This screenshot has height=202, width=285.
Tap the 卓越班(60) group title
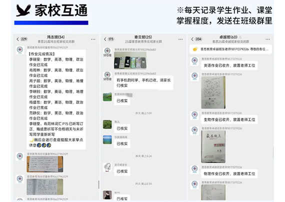[x=228, y=37]
